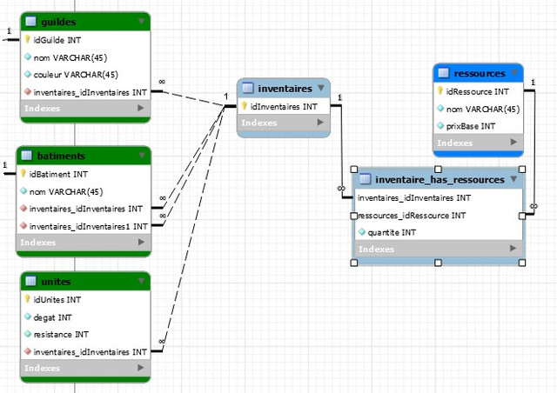This screenshot has width=557, height=393.
Task: Expand Indexes section of ressources
Action: pyautogui.click(x=513, y=142)
